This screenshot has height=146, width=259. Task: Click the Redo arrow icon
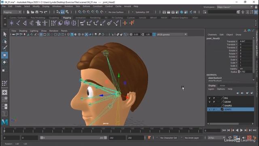click(46, 12)
